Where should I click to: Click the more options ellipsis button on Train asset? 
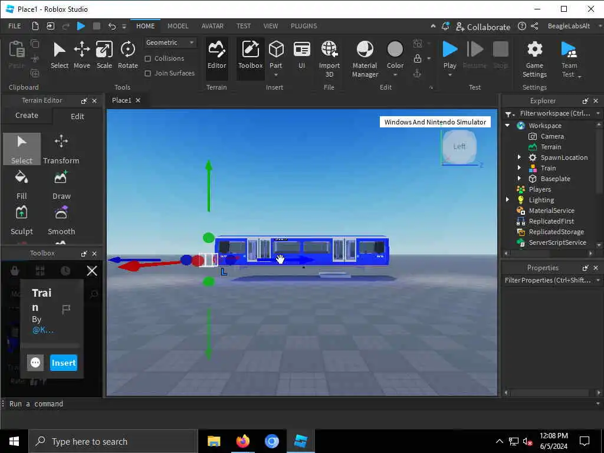35,363
